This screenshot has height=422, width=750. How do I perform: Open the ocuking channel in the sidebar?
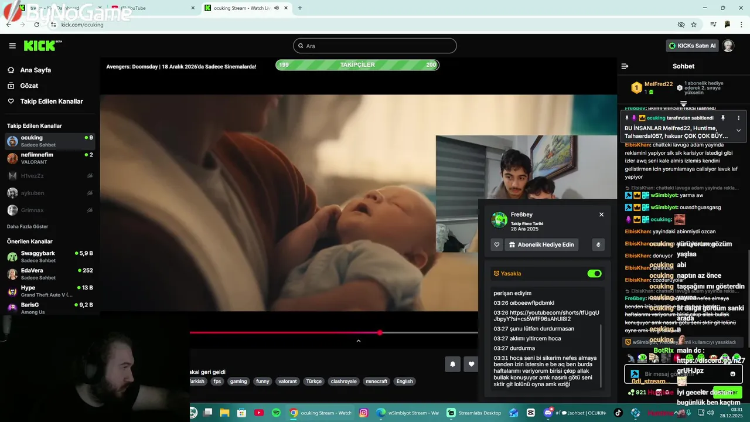[x=50, y=141]
